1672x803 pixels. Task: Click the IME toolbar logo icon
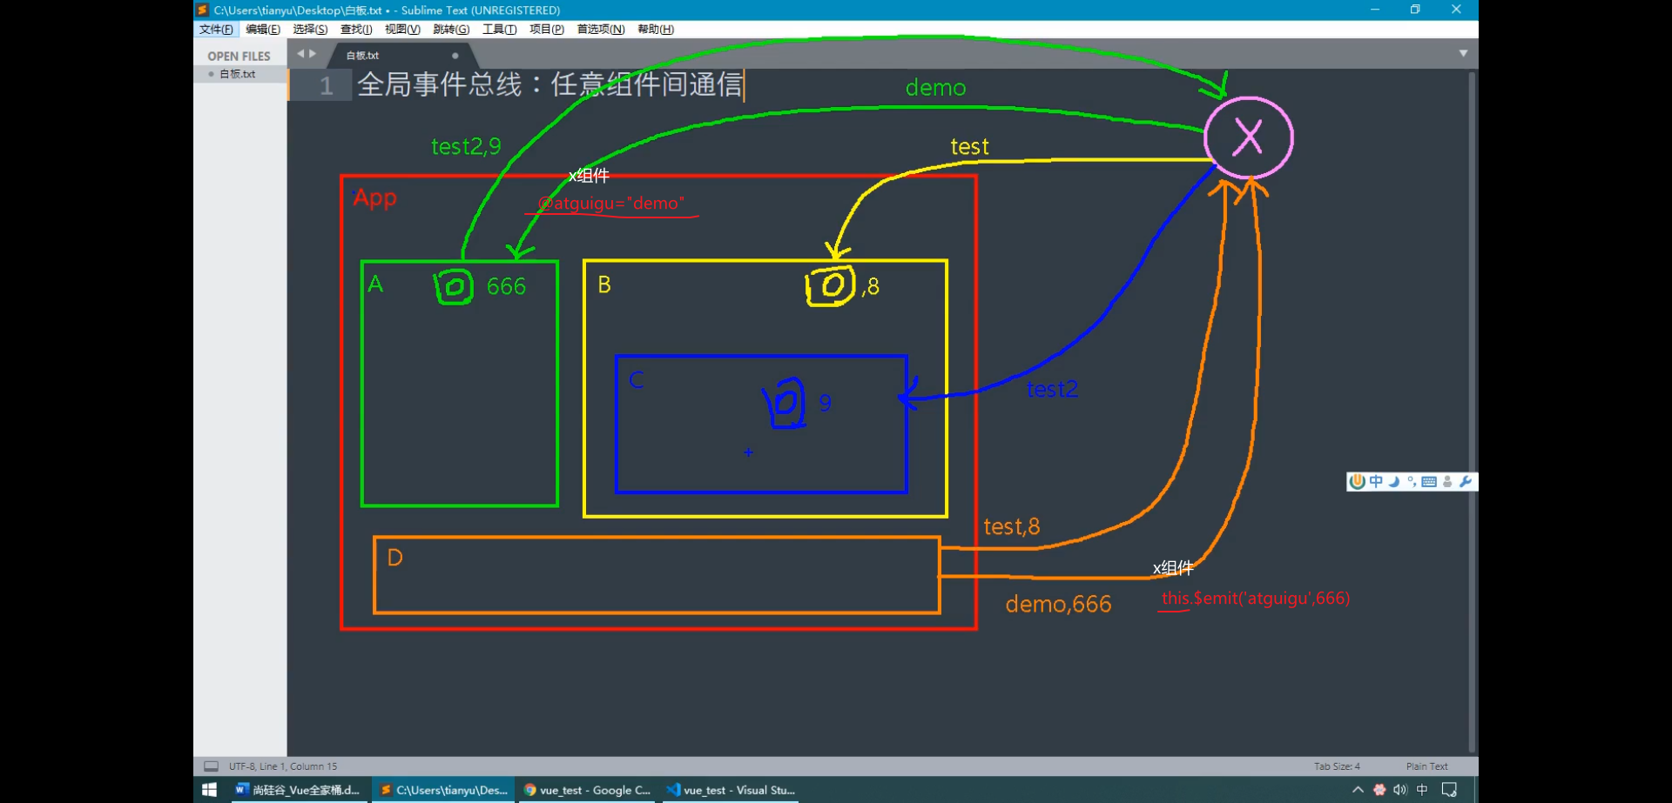[x=1357, y=482]
